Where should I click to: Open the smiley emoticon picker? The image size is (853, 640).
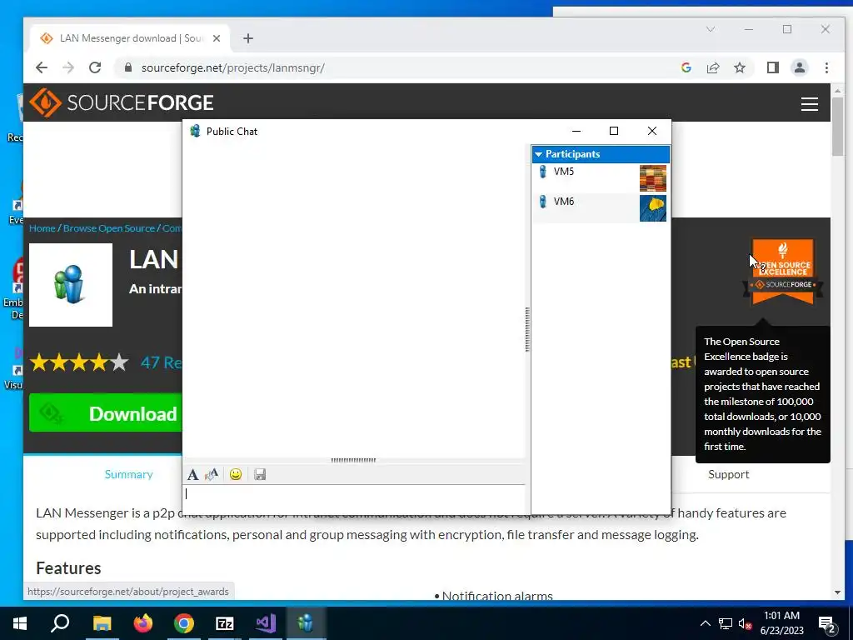coord(236,474)
